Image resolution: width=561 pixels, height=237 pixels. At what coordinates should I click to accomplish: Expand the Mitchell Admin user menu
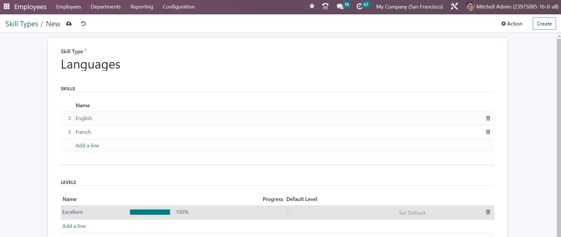pos(512,7)
